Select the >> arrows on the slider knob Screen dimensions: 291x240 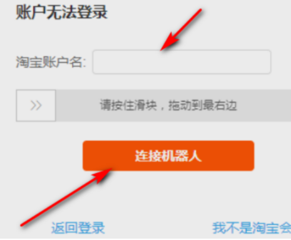pos(36,105)
